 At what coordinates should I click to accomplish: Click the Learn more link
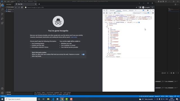tap(74, 37)
